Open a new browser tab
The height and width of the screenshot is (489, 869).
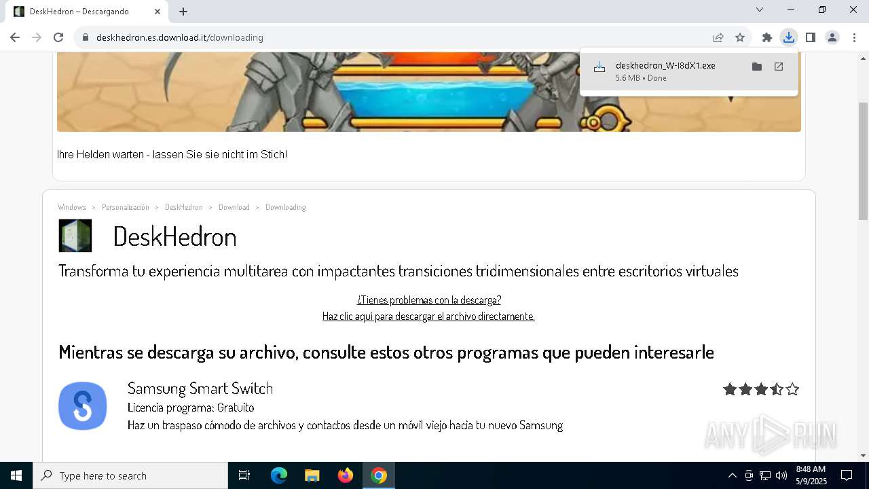coord(183,12)
